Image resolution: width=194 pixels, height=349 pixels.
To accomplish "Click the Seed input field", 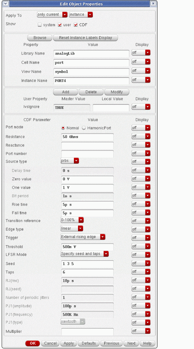I will (x=87, y=264).
